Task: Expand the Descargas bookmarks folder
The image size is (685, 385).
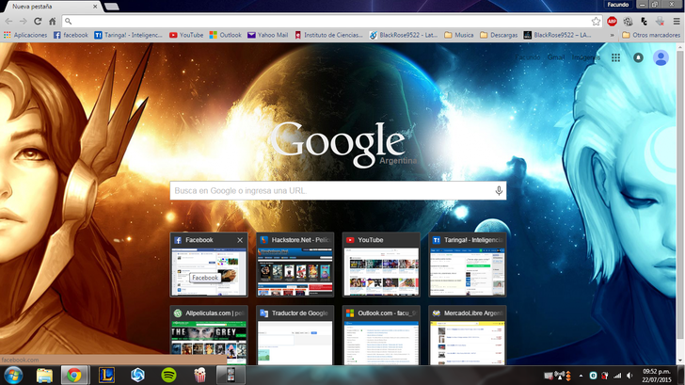Action: pyautogui.click(x=499, y=35)
